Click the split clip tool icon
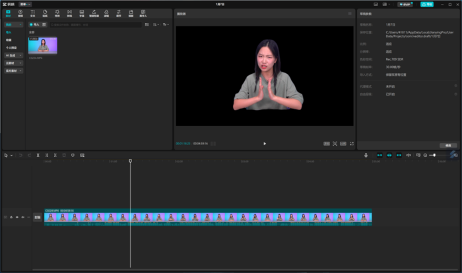This screenshot has height=273, width=462. pos(38,155)
